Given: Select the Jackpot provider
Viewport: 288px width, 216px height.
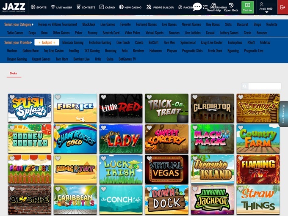Looking at the screenshot, I should tap(47, 42).
